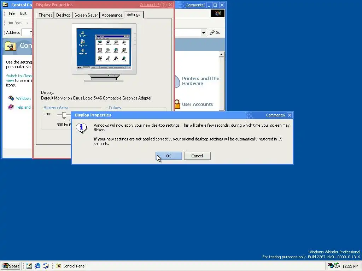Open Printers and Other Hardware category
Screen dimensions: 362x271
click(x=200, y=81)
